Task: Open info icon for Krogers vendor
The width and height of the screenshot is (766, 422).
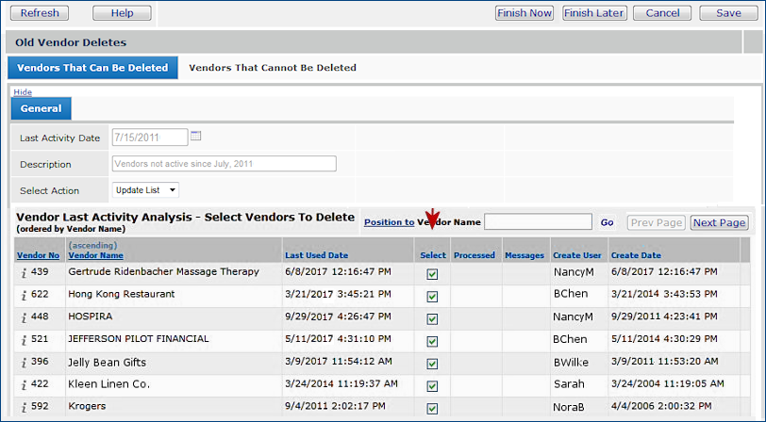Action: point(25,408)
